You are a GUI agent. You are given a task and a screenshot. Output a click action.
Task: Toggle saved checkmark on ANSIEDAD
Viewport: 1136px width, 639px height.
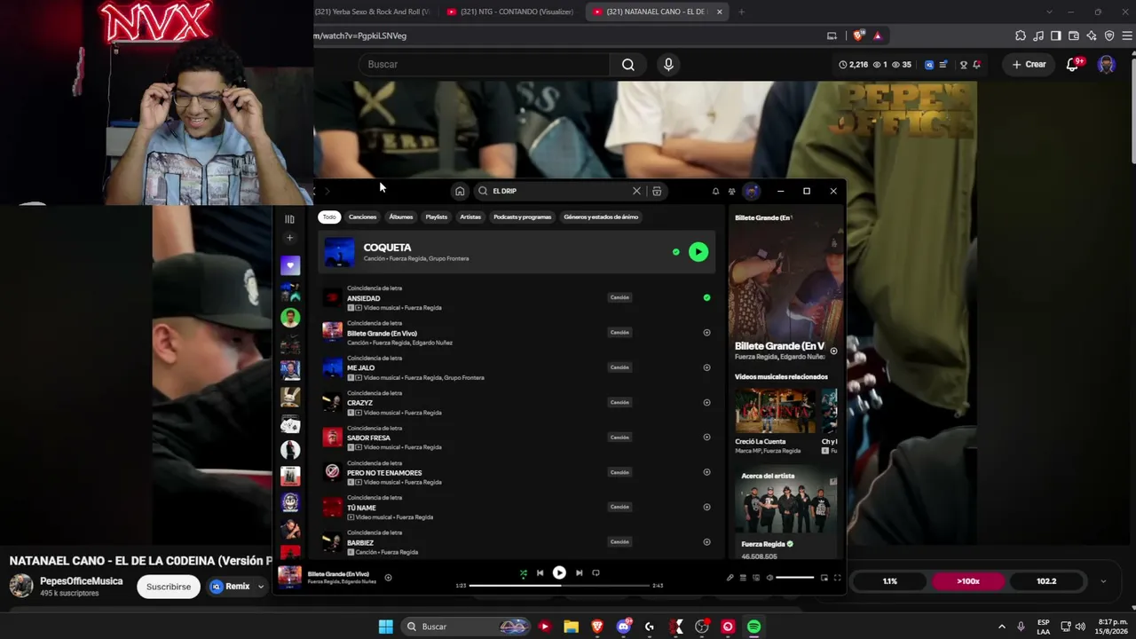pyautogui.click(x=706, y=297)
